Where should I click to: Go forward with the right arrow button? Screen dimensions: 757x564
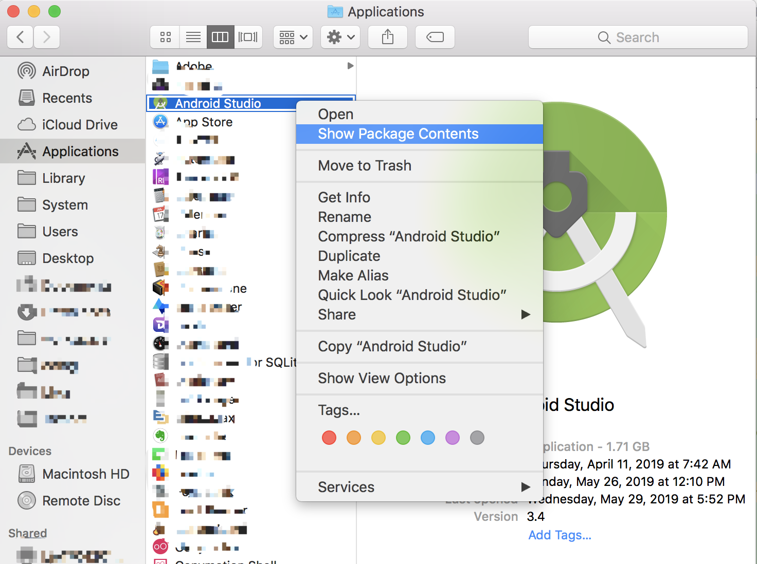(47, 37)
